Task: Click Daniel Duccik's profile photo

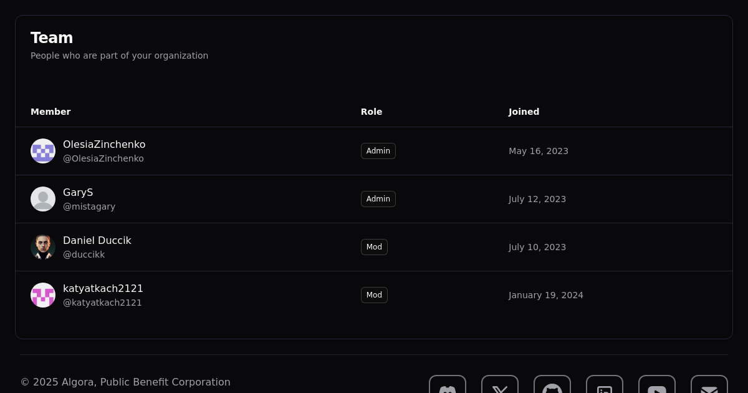Action: pyautogui.click(x=43, y=247)
